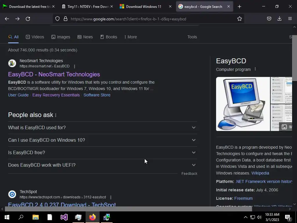Expand 'Is EasyBCD free?' question

(x=103, y=153)
